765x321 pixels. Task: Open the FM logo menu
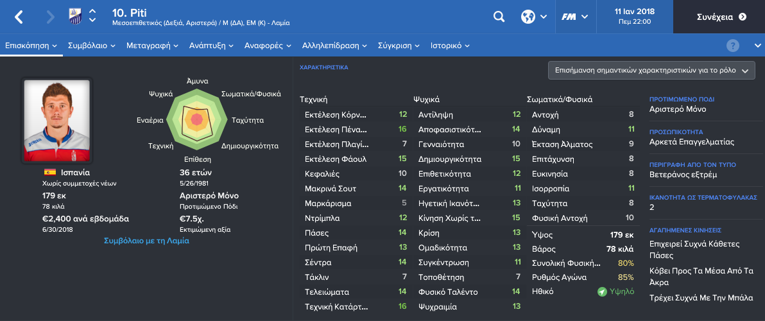[x=575, y=17]
